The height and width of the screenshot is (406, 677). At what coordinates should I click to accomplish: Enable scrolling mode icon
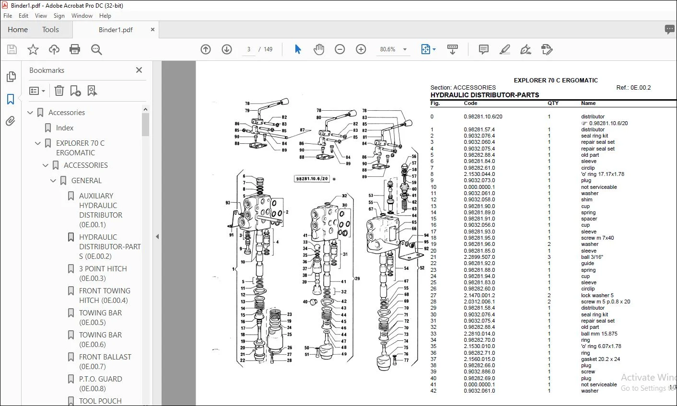tap(452, 49)
